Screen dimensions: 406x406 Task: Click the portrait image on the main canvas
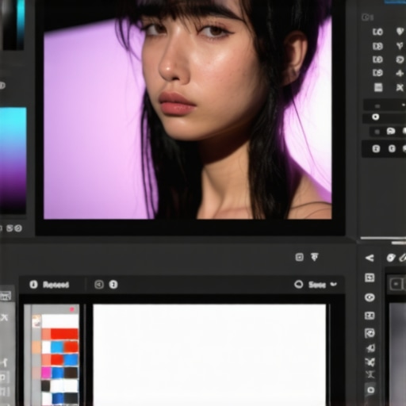[188, 109]
